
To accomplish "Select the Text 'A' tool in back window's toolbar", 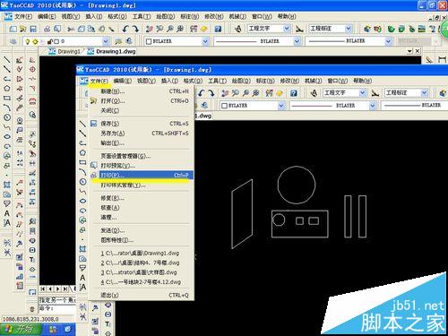I will click(x=7, y=213).
